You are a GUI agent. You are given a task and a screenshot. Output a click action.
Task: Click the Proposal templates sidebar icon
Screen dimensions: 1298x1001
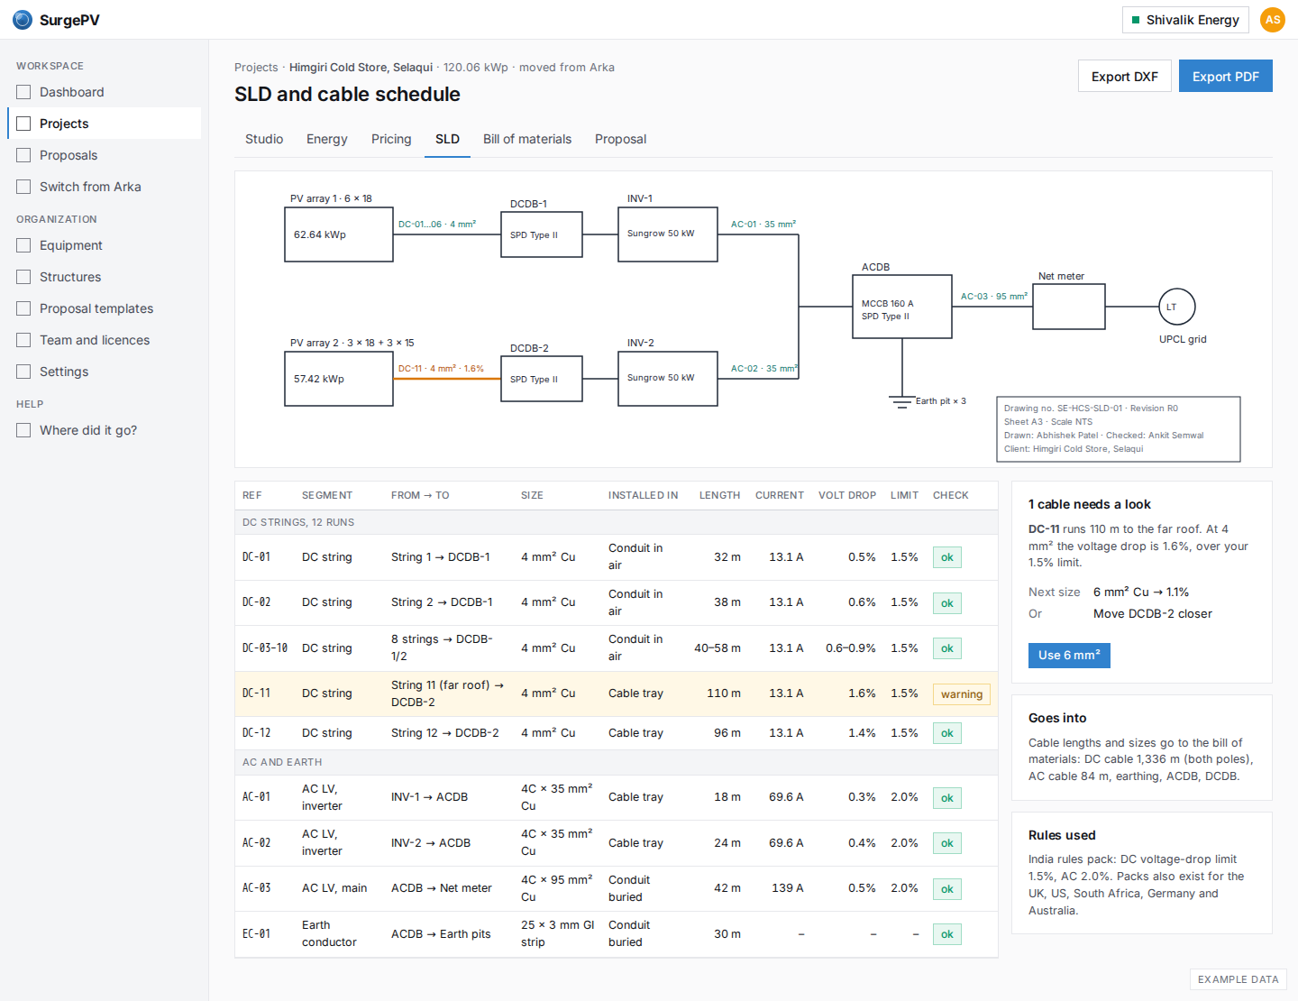(x=23, y=308)
